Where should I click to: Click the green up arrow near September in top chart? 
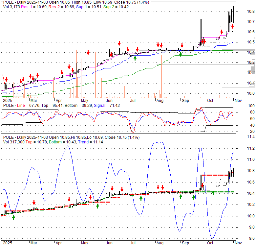click(181, 53)
